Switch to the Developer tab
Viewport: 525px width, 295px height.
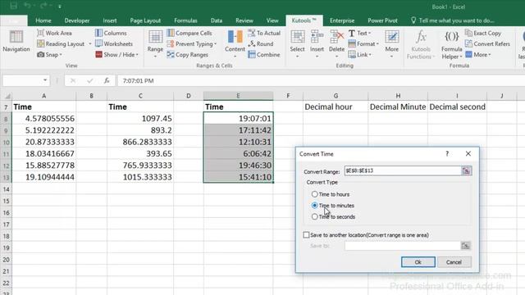(x=77, y=20)
